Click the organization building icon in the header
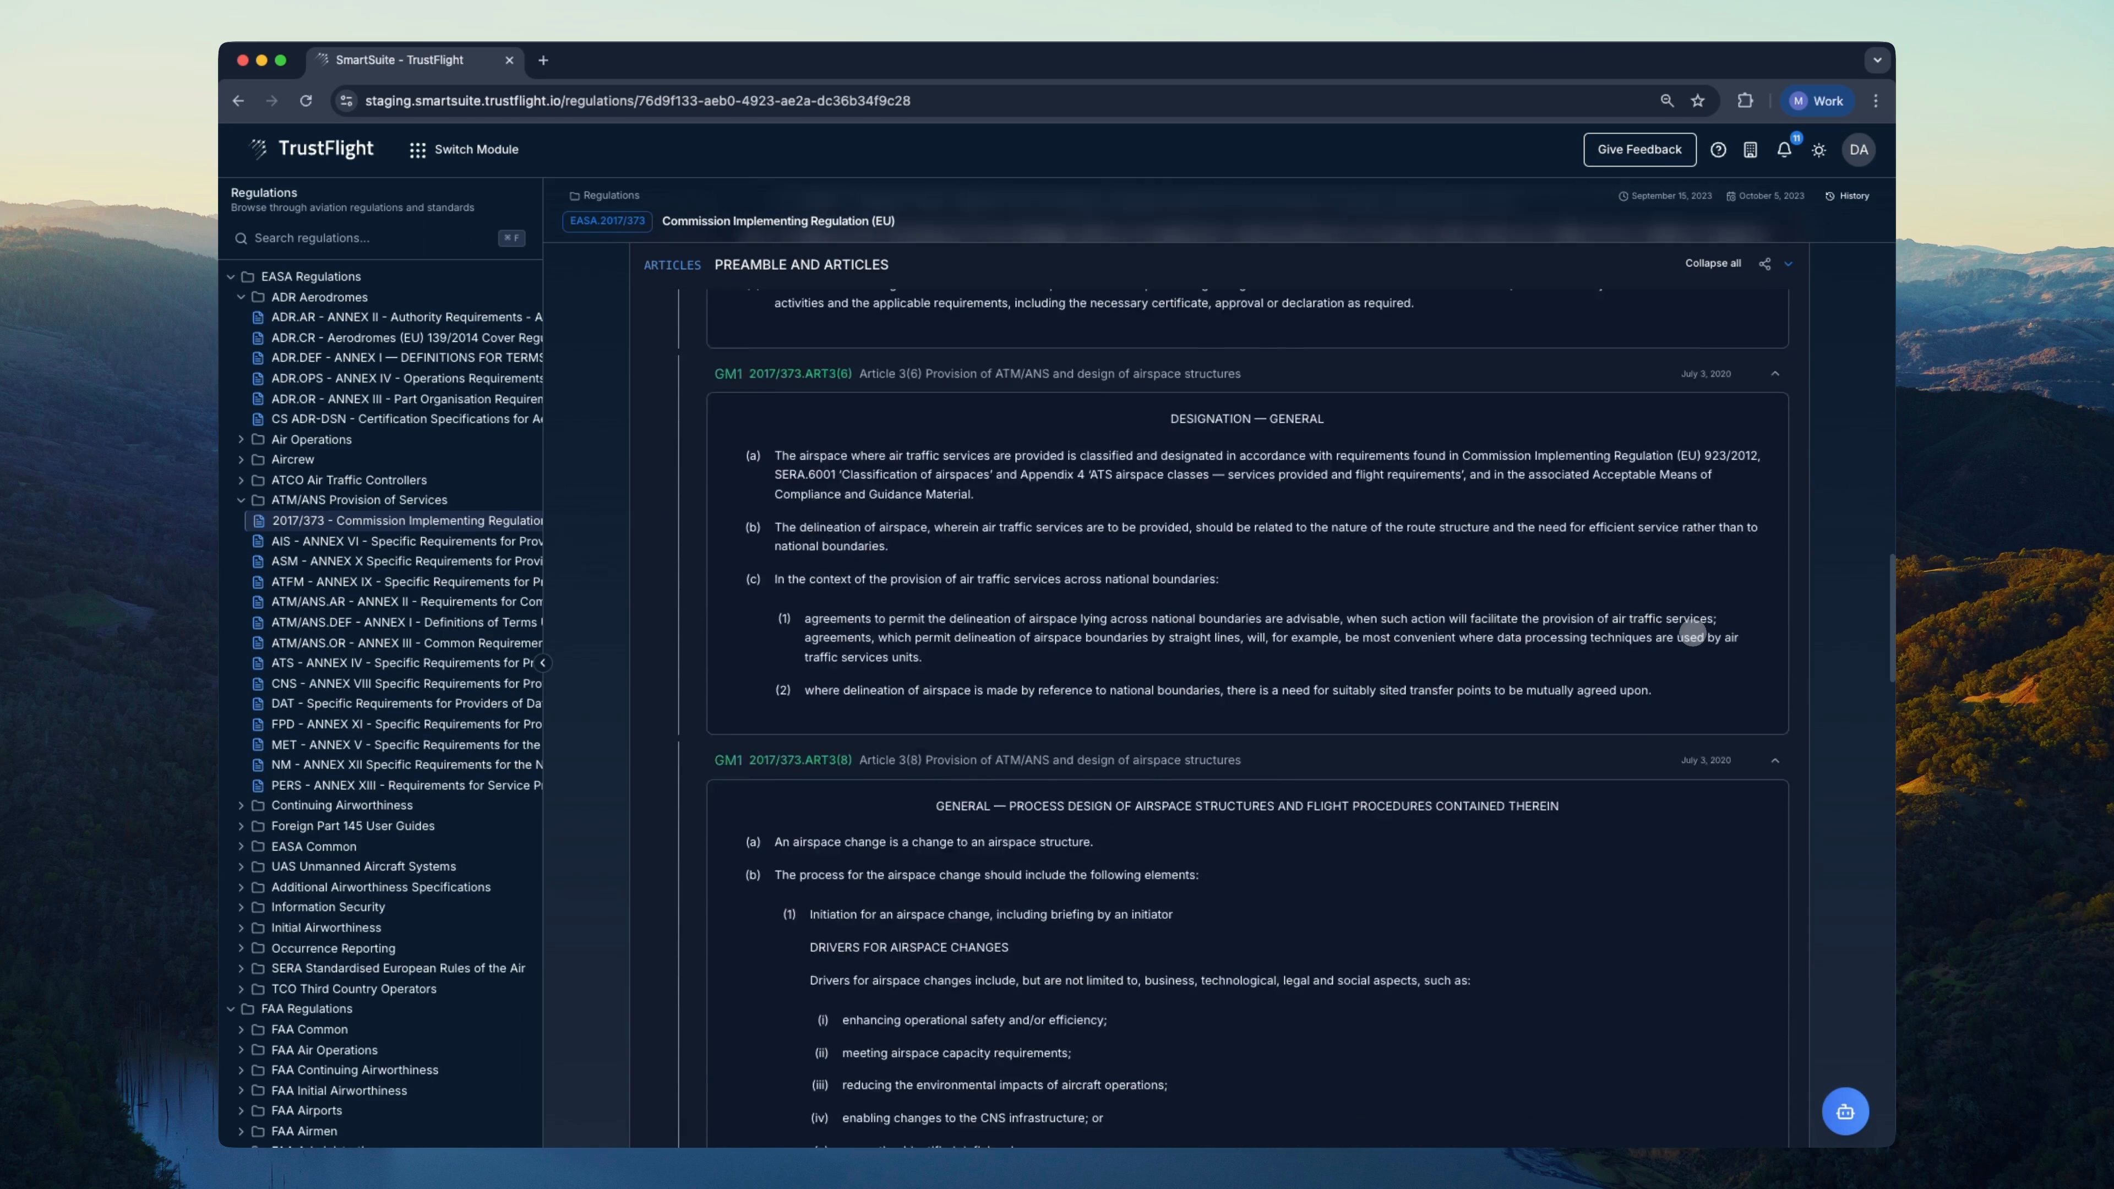This screenshot has width=2114, height=1189. pyautogui.click(x=1751, y=150)
